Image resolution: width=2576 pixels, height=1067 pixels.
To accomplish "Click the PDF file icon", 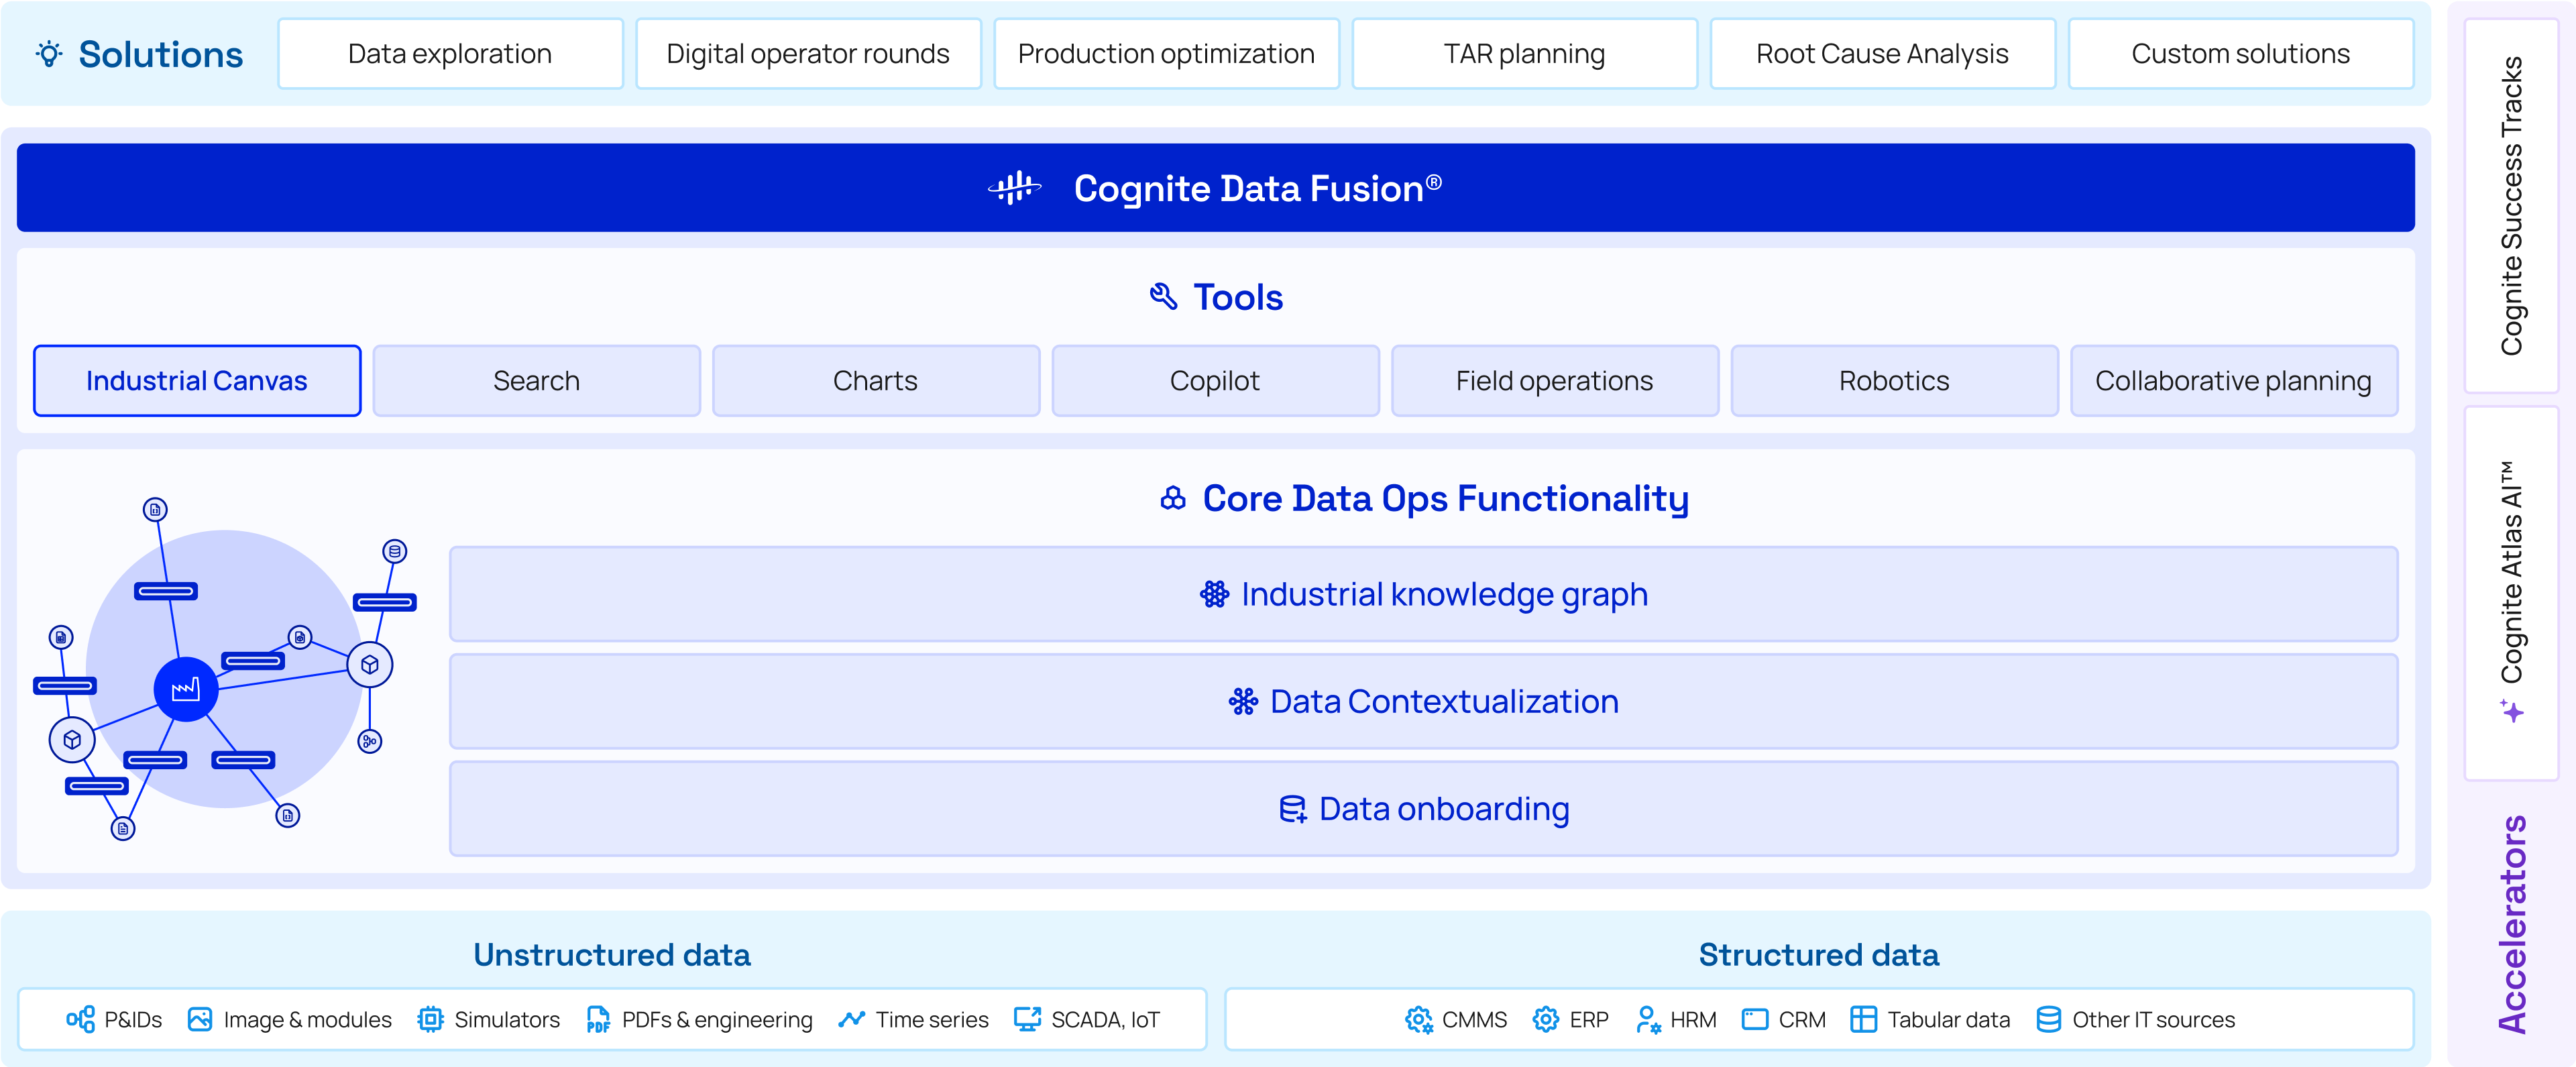I will tap(598, 1019).
